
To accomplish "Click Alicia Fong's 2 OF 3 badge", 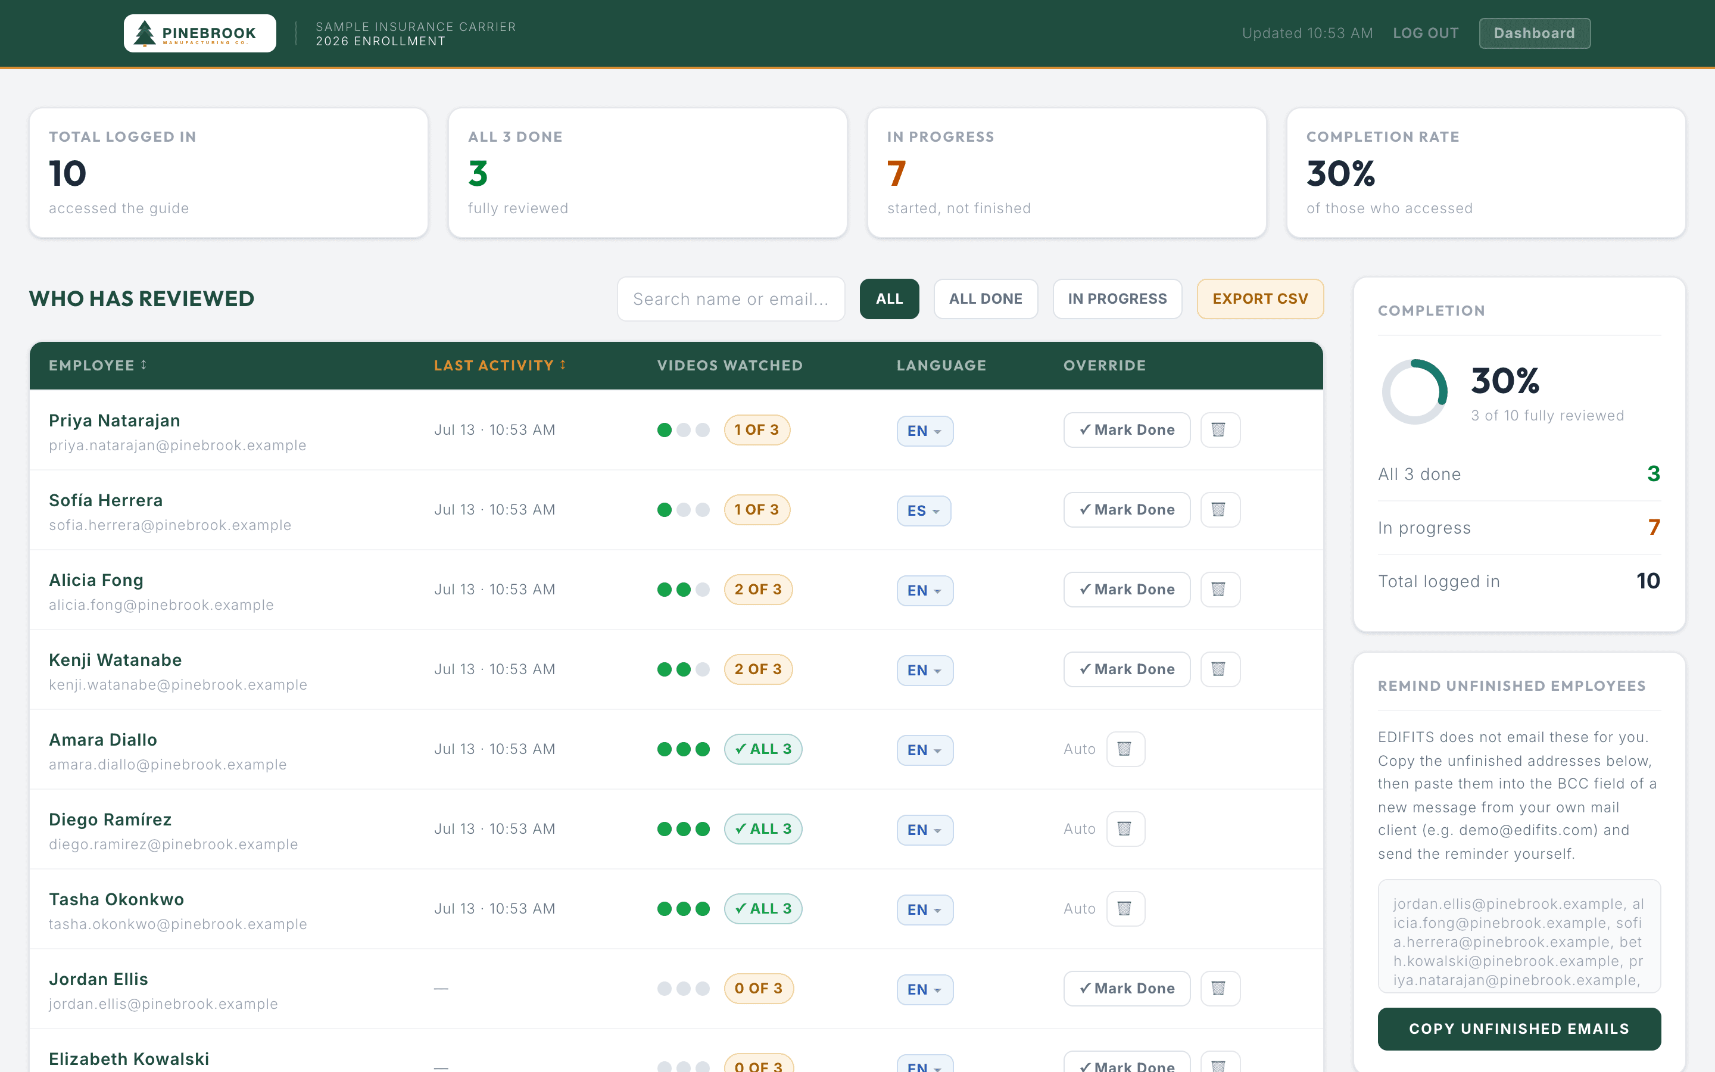I will 758,589.
